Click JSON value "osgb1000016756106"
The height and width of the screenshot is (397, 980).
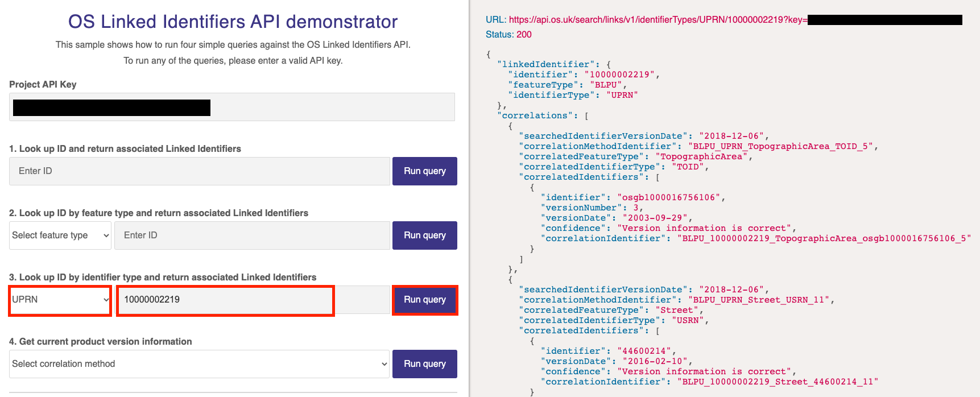pyautogui.click(x=669, y=197)
